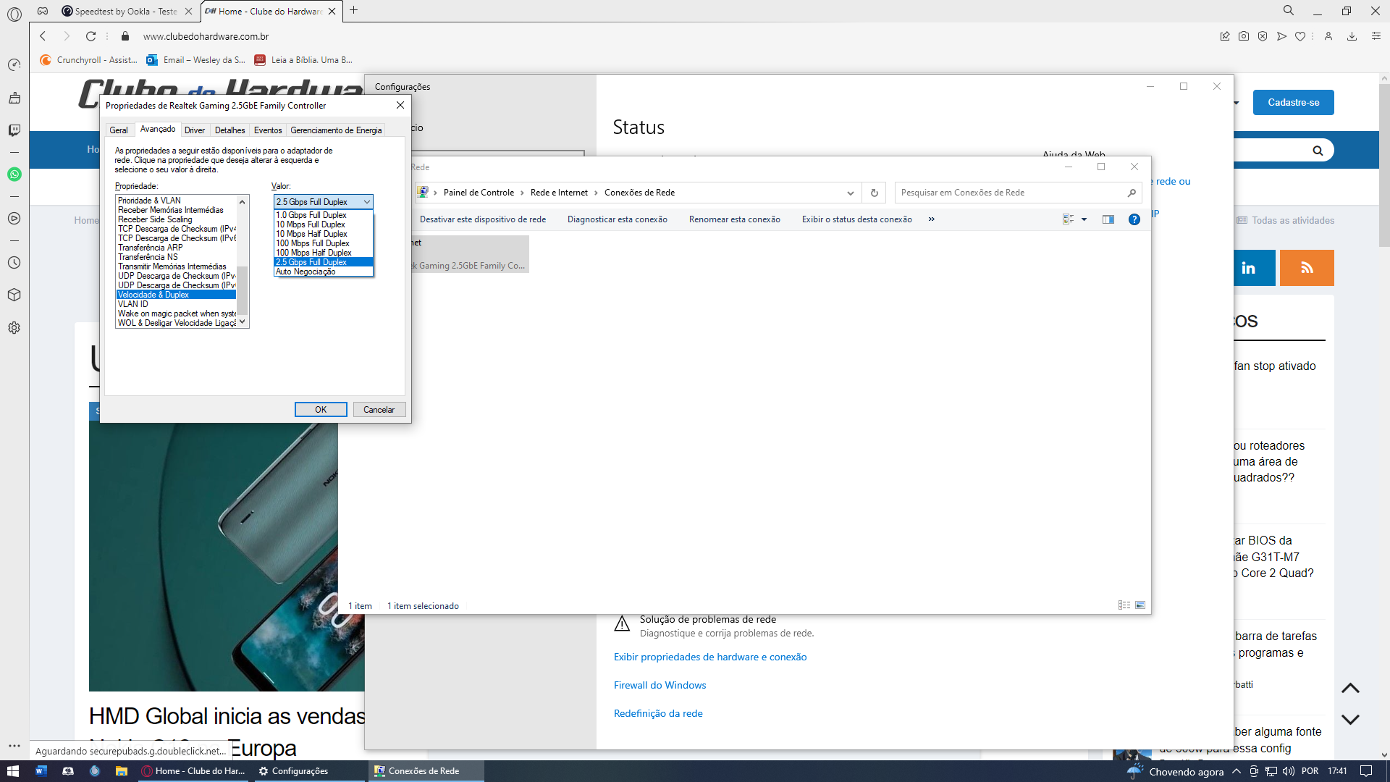Open My Flow send icon
1390x782 pixels.
pyautogui.click(x=1281, y=36)
